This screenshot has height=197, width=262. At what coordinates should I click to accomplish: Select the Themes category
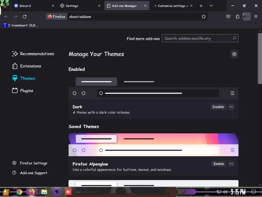[24, 78]
